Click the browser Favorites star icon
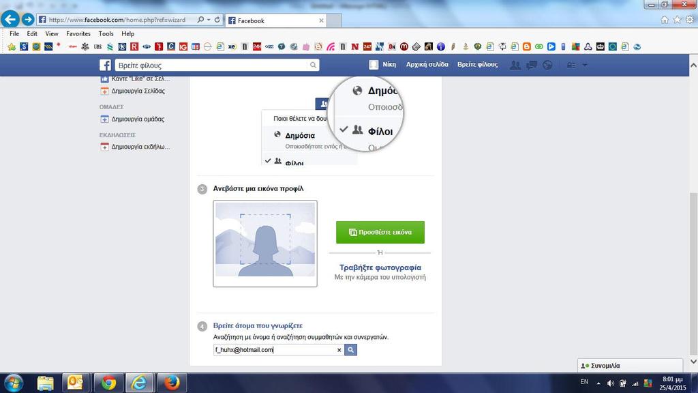Image resolution: width=698 pixels, height=393 pixels. pyautogui.click(x=677, y=20)
